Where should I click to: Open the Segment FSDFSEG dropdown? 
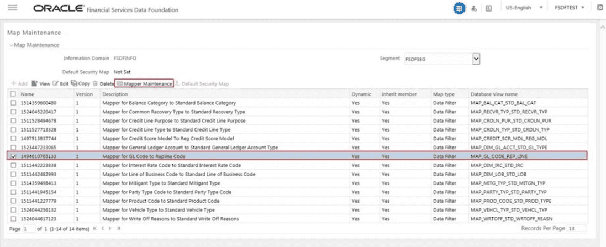coord(442,59)
